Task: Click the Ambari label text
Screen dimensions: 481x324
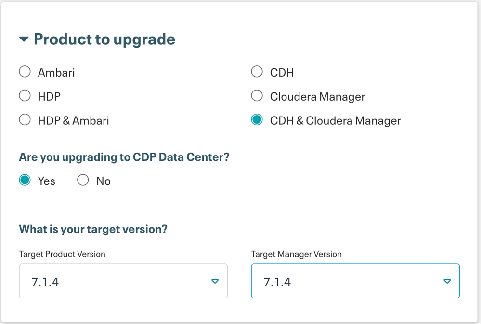Action: click(56, 73)
